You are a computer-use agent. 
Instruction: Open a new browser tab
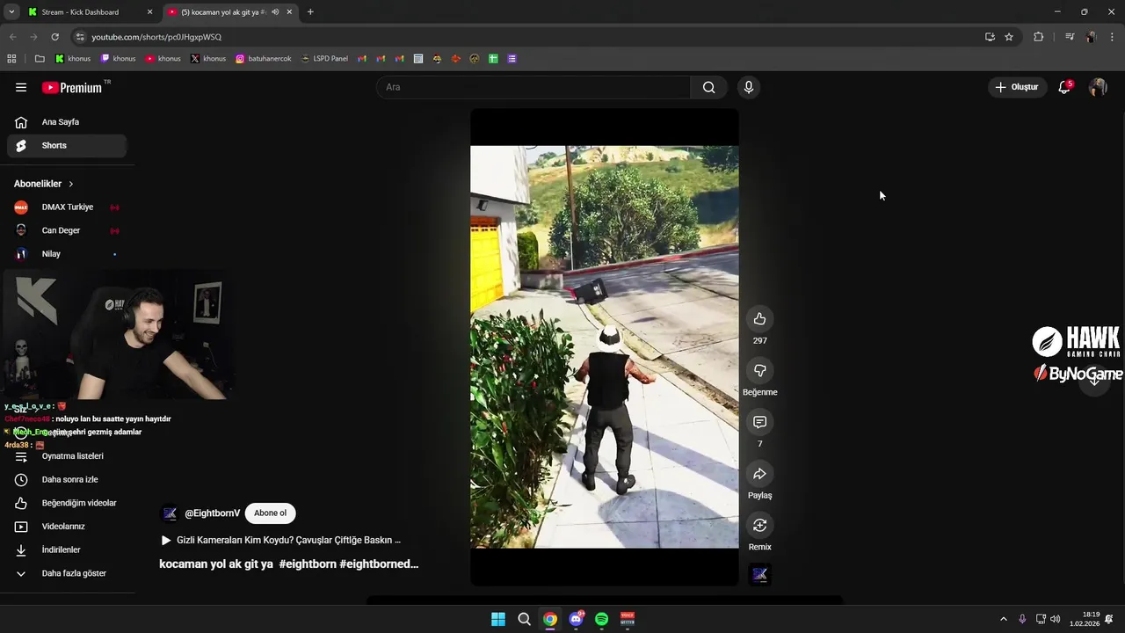tap(310, 12)
